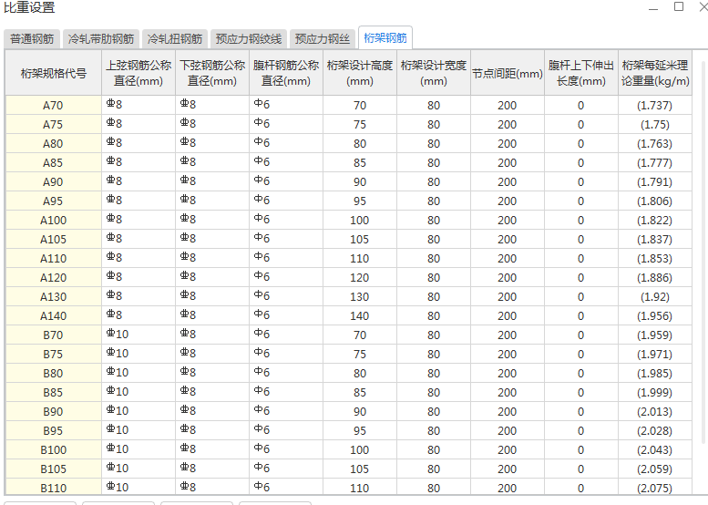The image size is (708, 505).
Task: Click weight value (1.777) in row A85
Action: click(655, 162)
